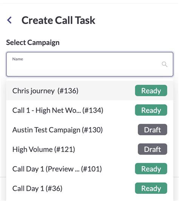The width and height of the screenshot is (179, 201).
Task: Go back using the left chevron
Action: point(9,20)
